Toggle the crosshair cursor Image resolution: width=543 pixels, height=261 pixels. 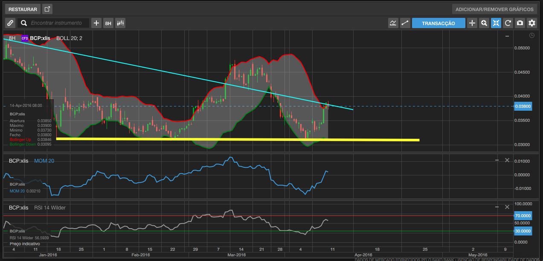pos(472,23)
